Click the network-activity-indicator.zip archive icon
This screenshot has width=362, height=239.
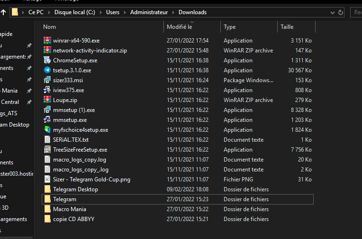47,51
